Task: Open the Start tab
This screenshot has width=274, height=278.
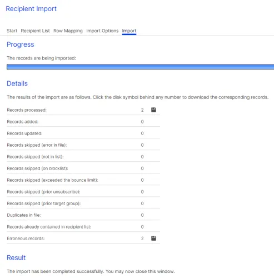Action: (x=12, y=31)
